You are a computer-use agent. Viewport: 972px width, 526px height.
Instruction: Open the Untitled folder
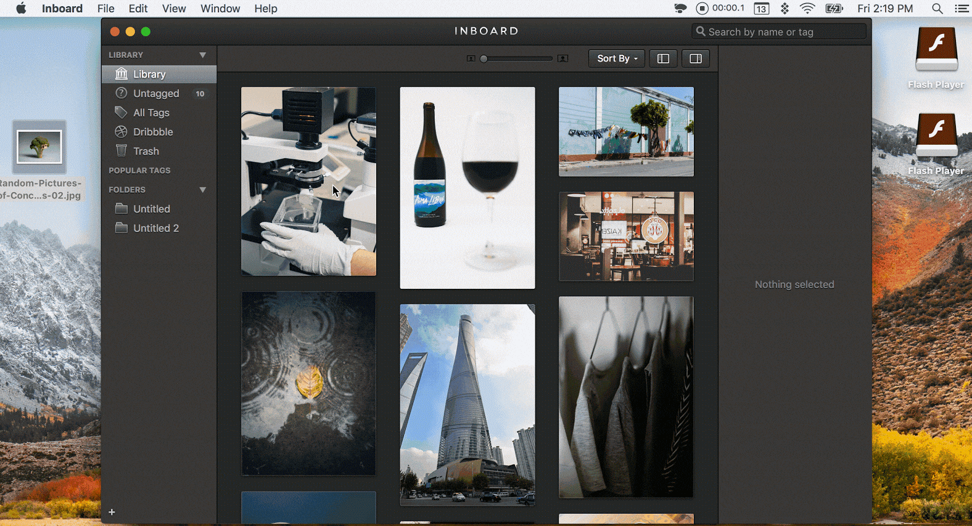(159, 209)
